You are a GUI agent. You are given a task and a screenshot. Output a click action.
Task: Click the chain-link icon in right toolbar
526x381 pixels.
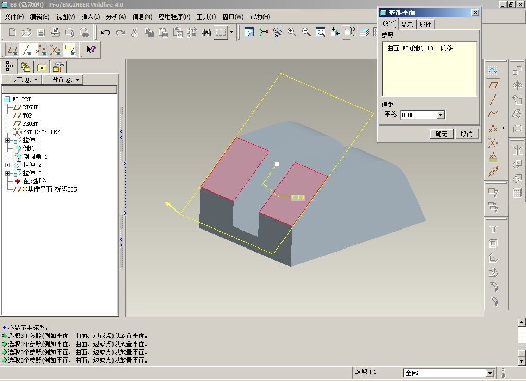tap(493, 172)
